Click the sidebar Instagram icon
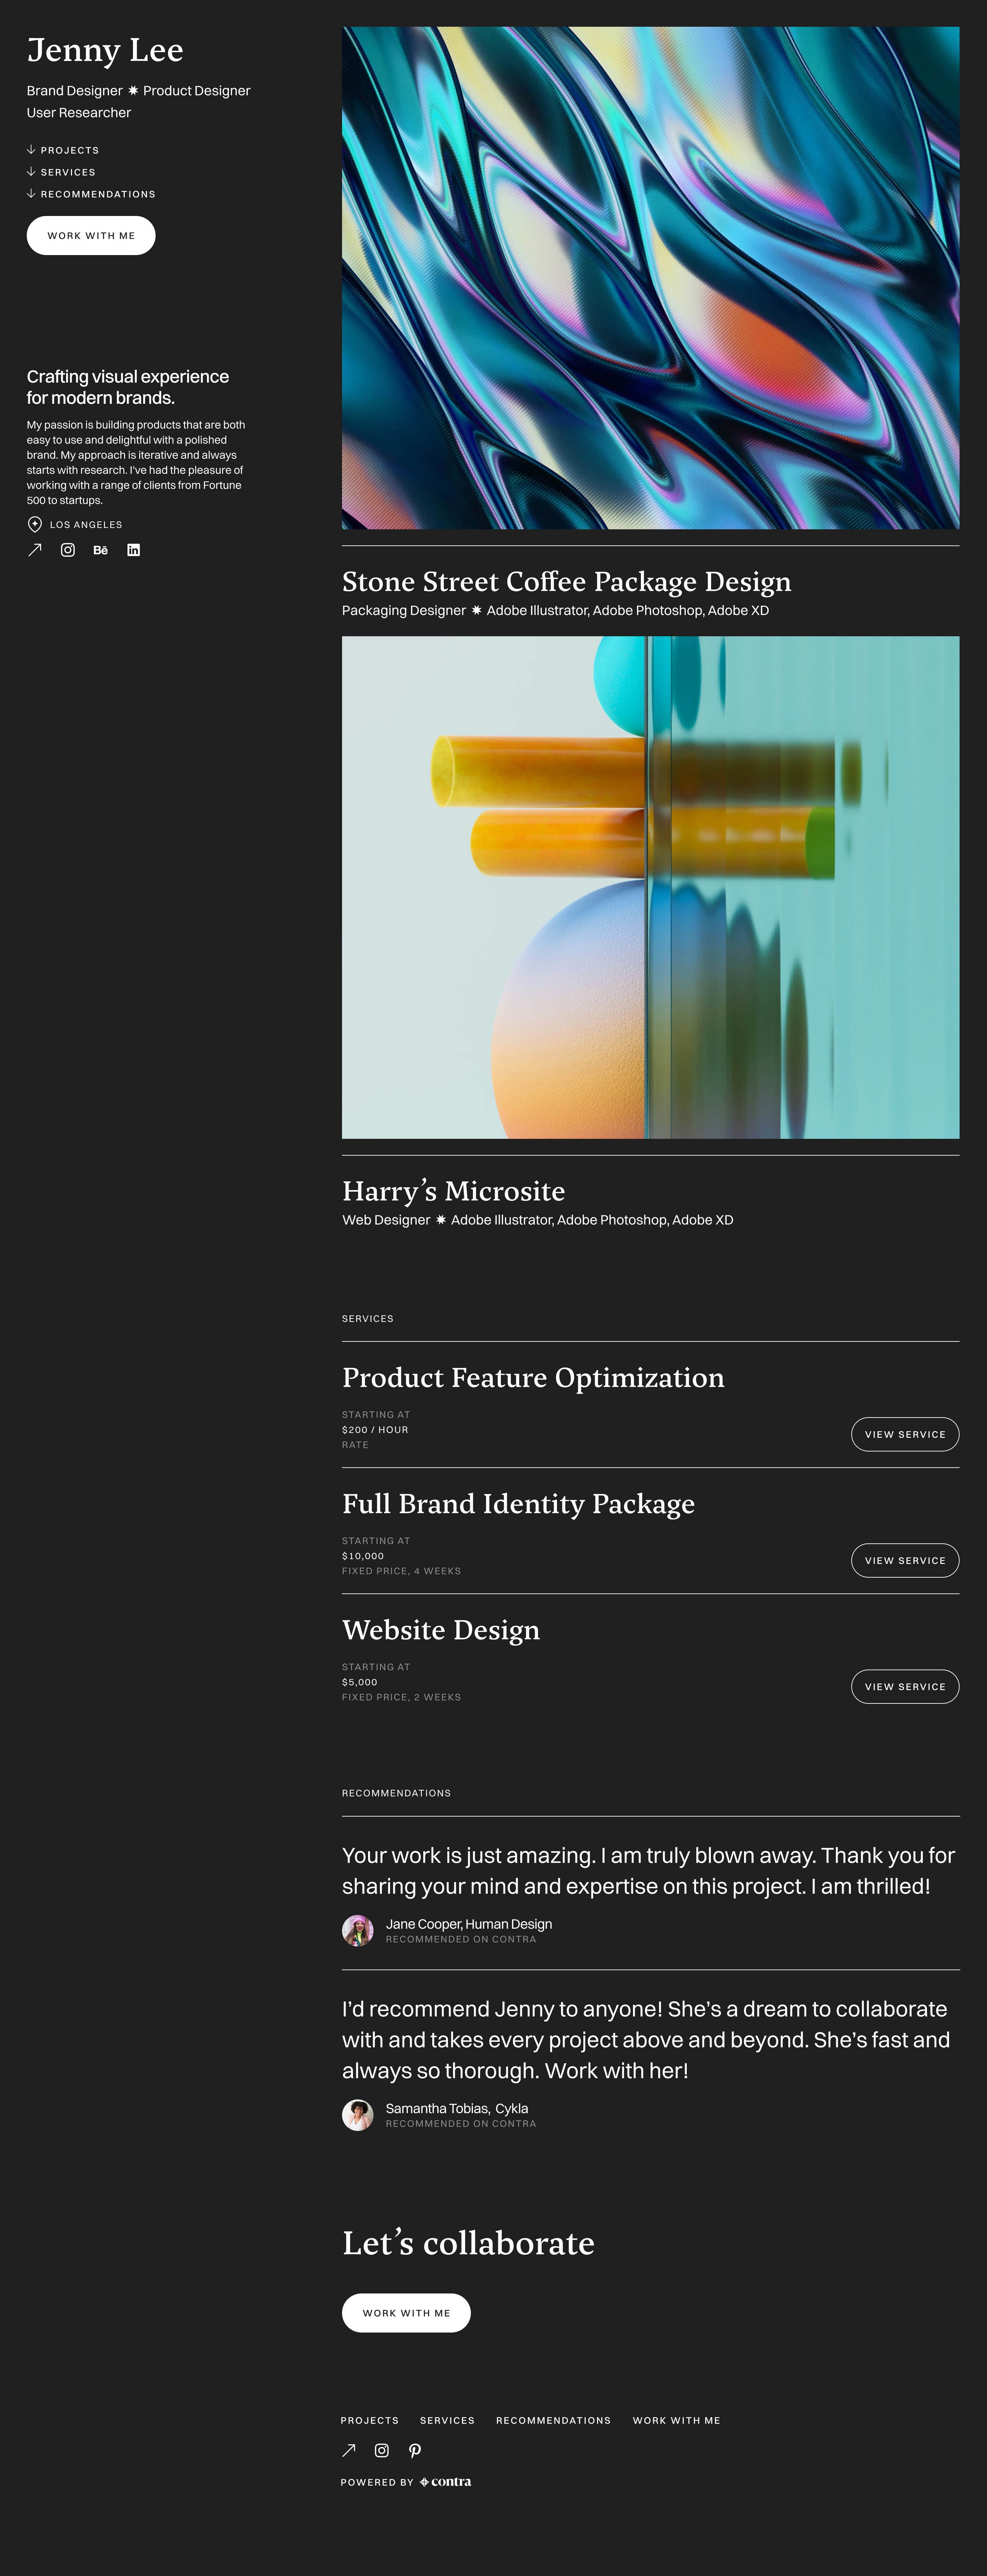Screen dimensions: 987x2576 (68, 550)
